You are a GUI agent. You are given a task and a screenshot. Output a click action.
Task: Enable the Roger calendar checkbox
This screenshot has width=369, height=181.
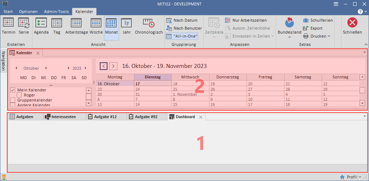point(19,95)
